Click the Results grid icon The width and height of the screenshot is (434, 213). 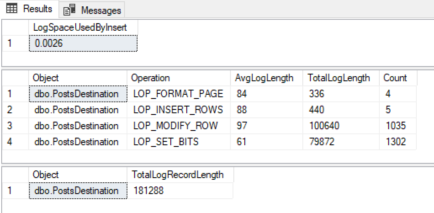[x=12, y=9]
